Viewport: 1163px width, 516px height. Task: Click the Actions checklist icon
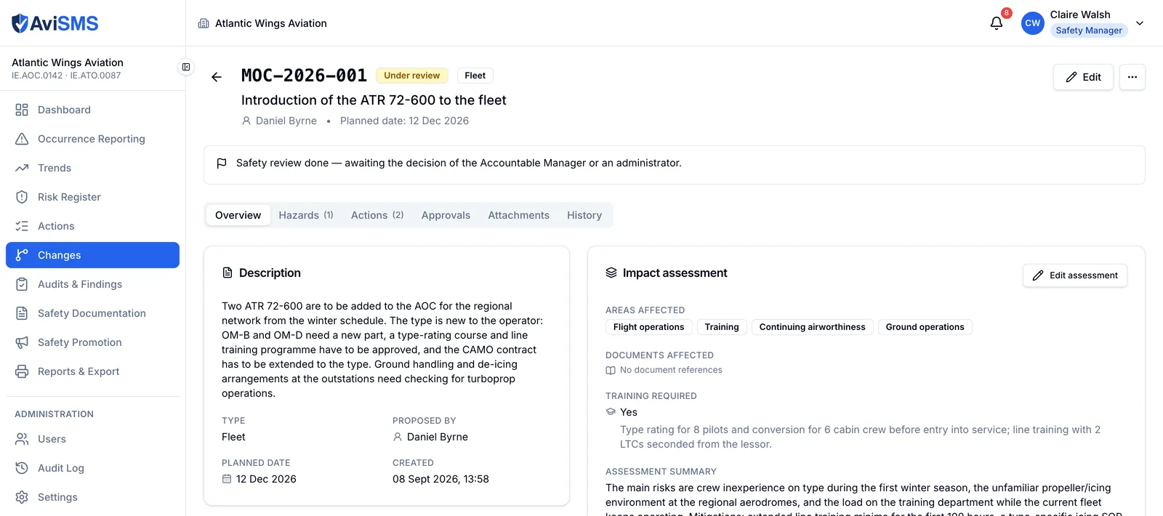pos(22,226)
